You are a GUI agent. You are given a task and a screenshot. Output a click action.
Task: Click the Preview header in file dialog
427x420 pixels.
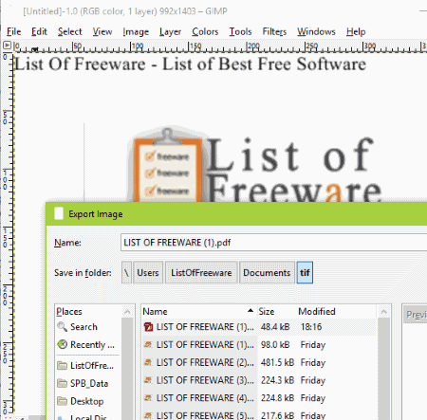[x=416, y=315]
